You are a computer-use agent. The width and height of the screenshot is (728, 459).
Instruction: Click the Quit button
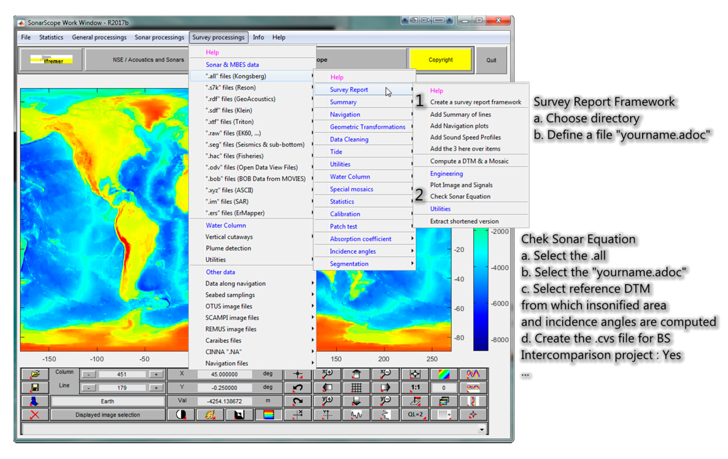point(491,60)
